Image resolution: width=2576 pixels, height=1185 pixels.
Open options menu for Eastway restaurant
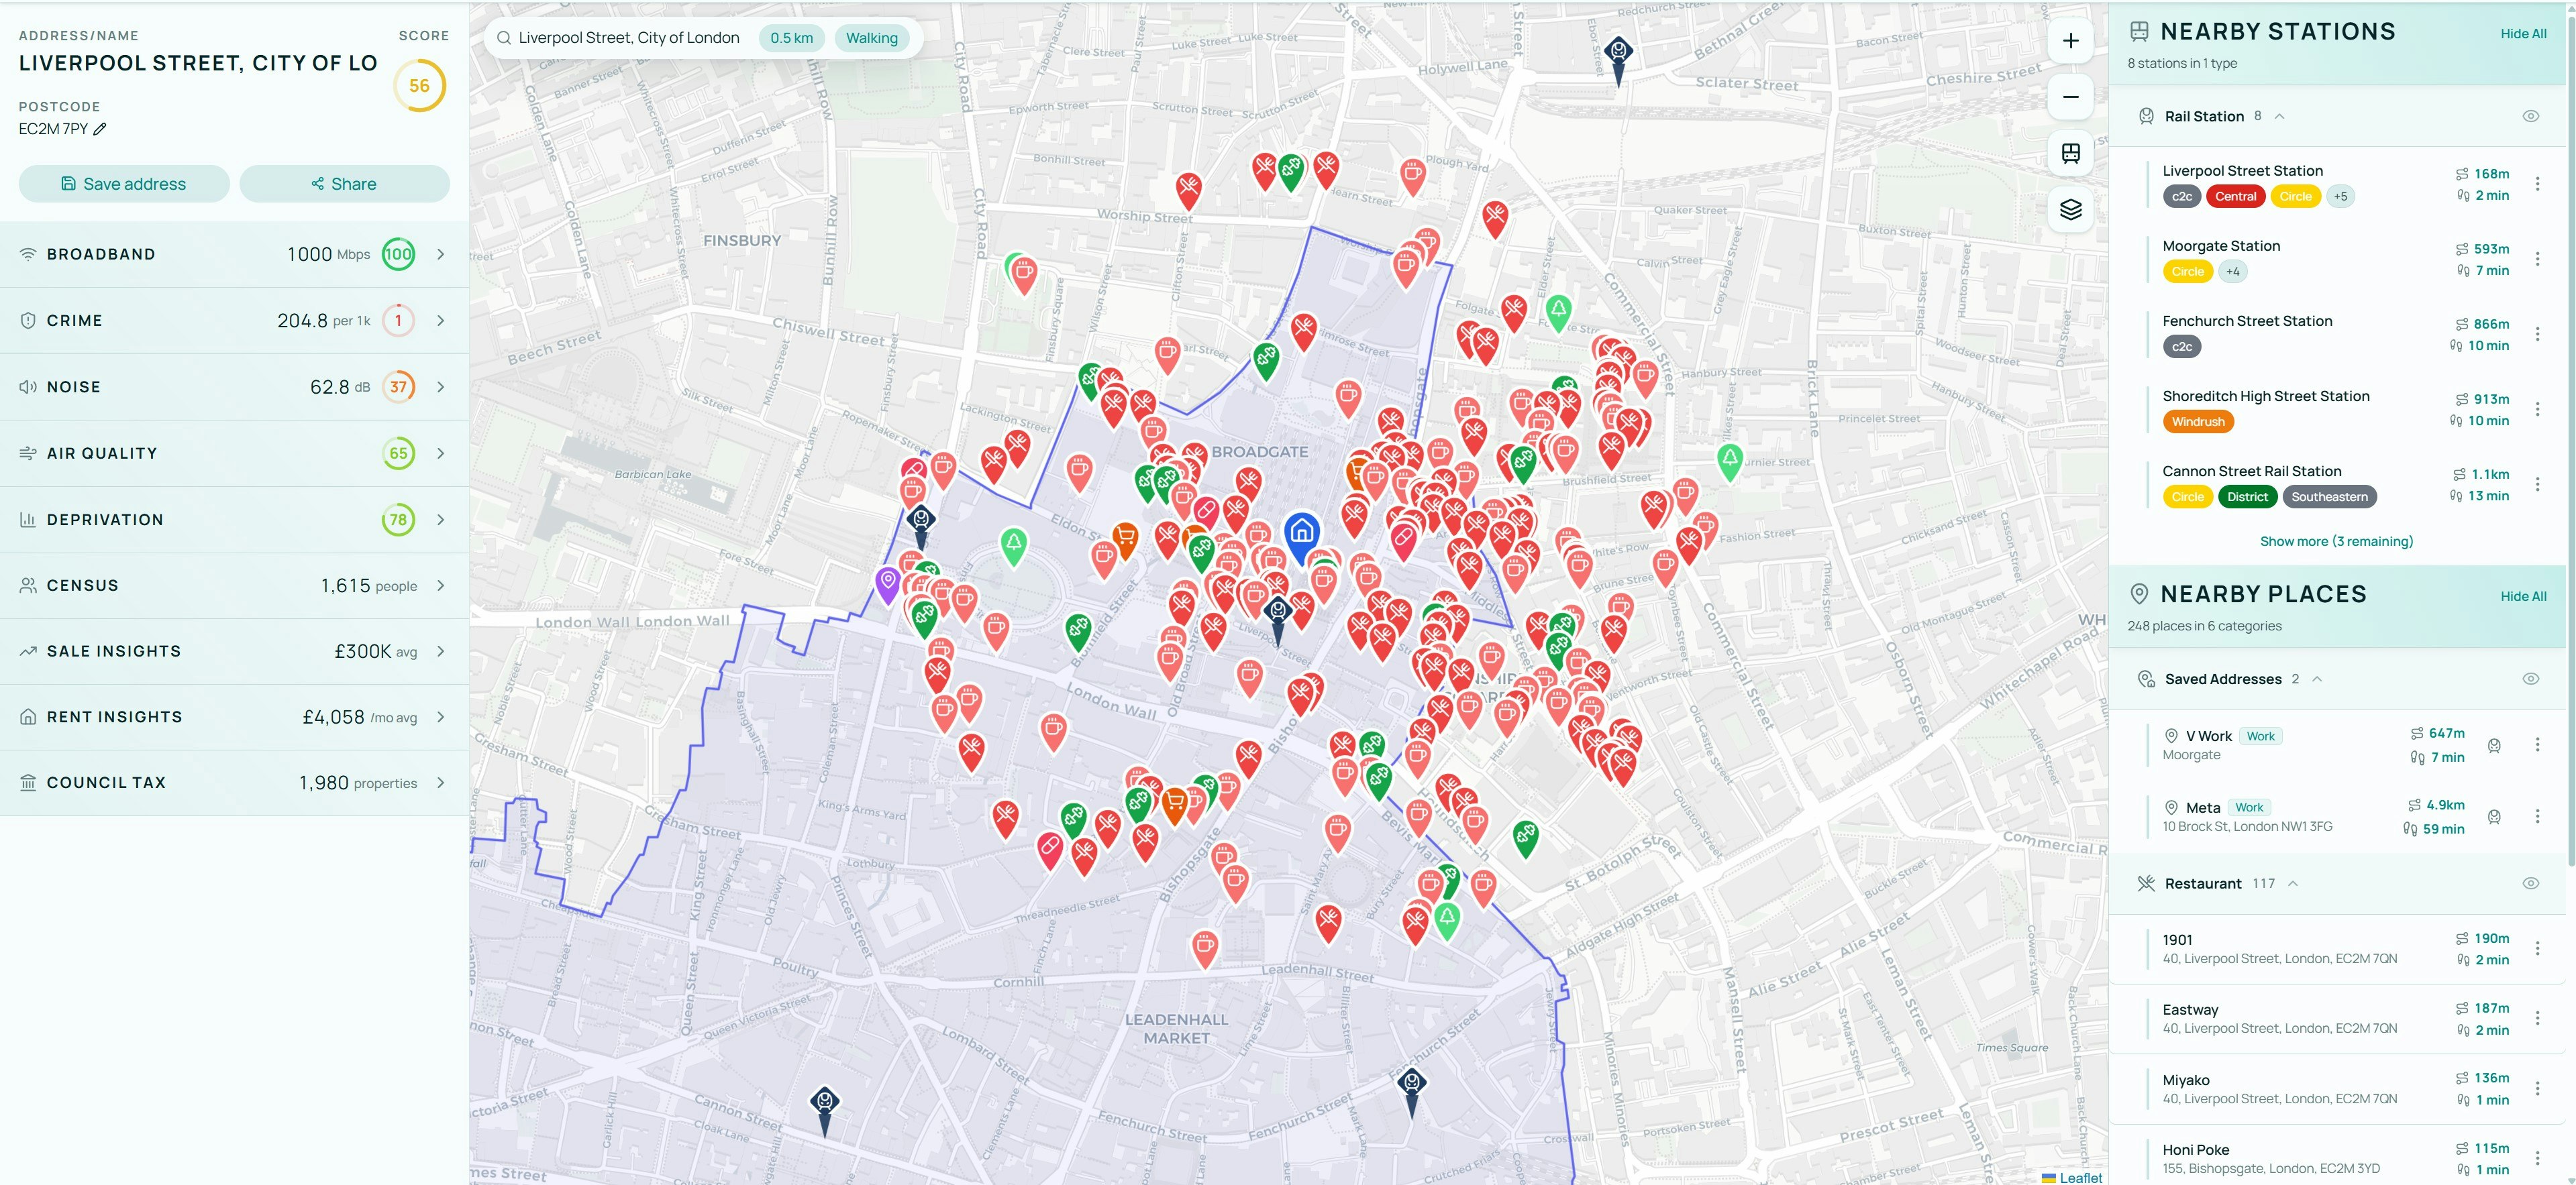(2537, 1018)
